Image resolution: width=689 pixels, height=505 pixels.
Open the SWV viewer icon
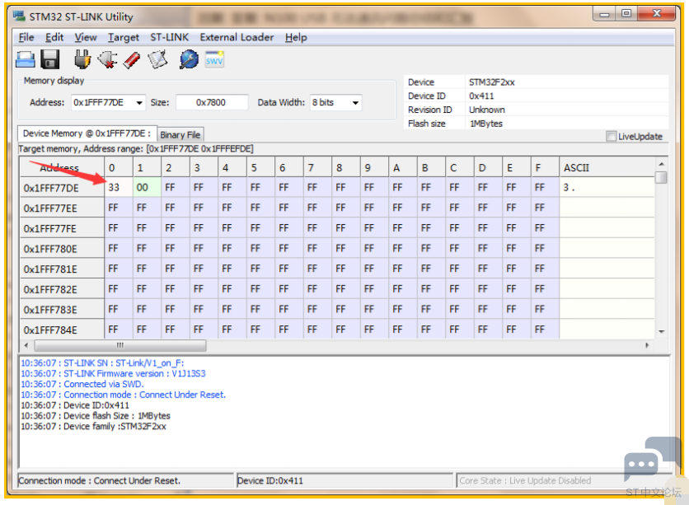click(214, 59)
